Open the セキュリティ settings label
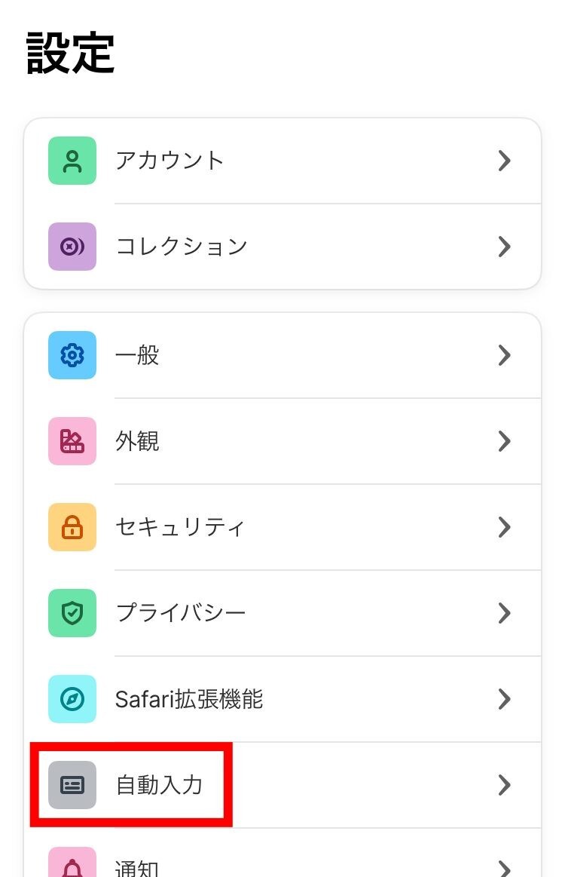This screenshot has width=565, height=877. coord(180,527)
